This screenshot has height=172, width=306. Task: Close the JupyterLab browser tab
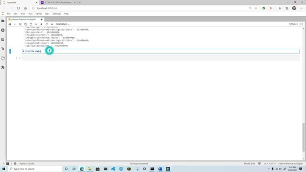(x=36, y=2)
